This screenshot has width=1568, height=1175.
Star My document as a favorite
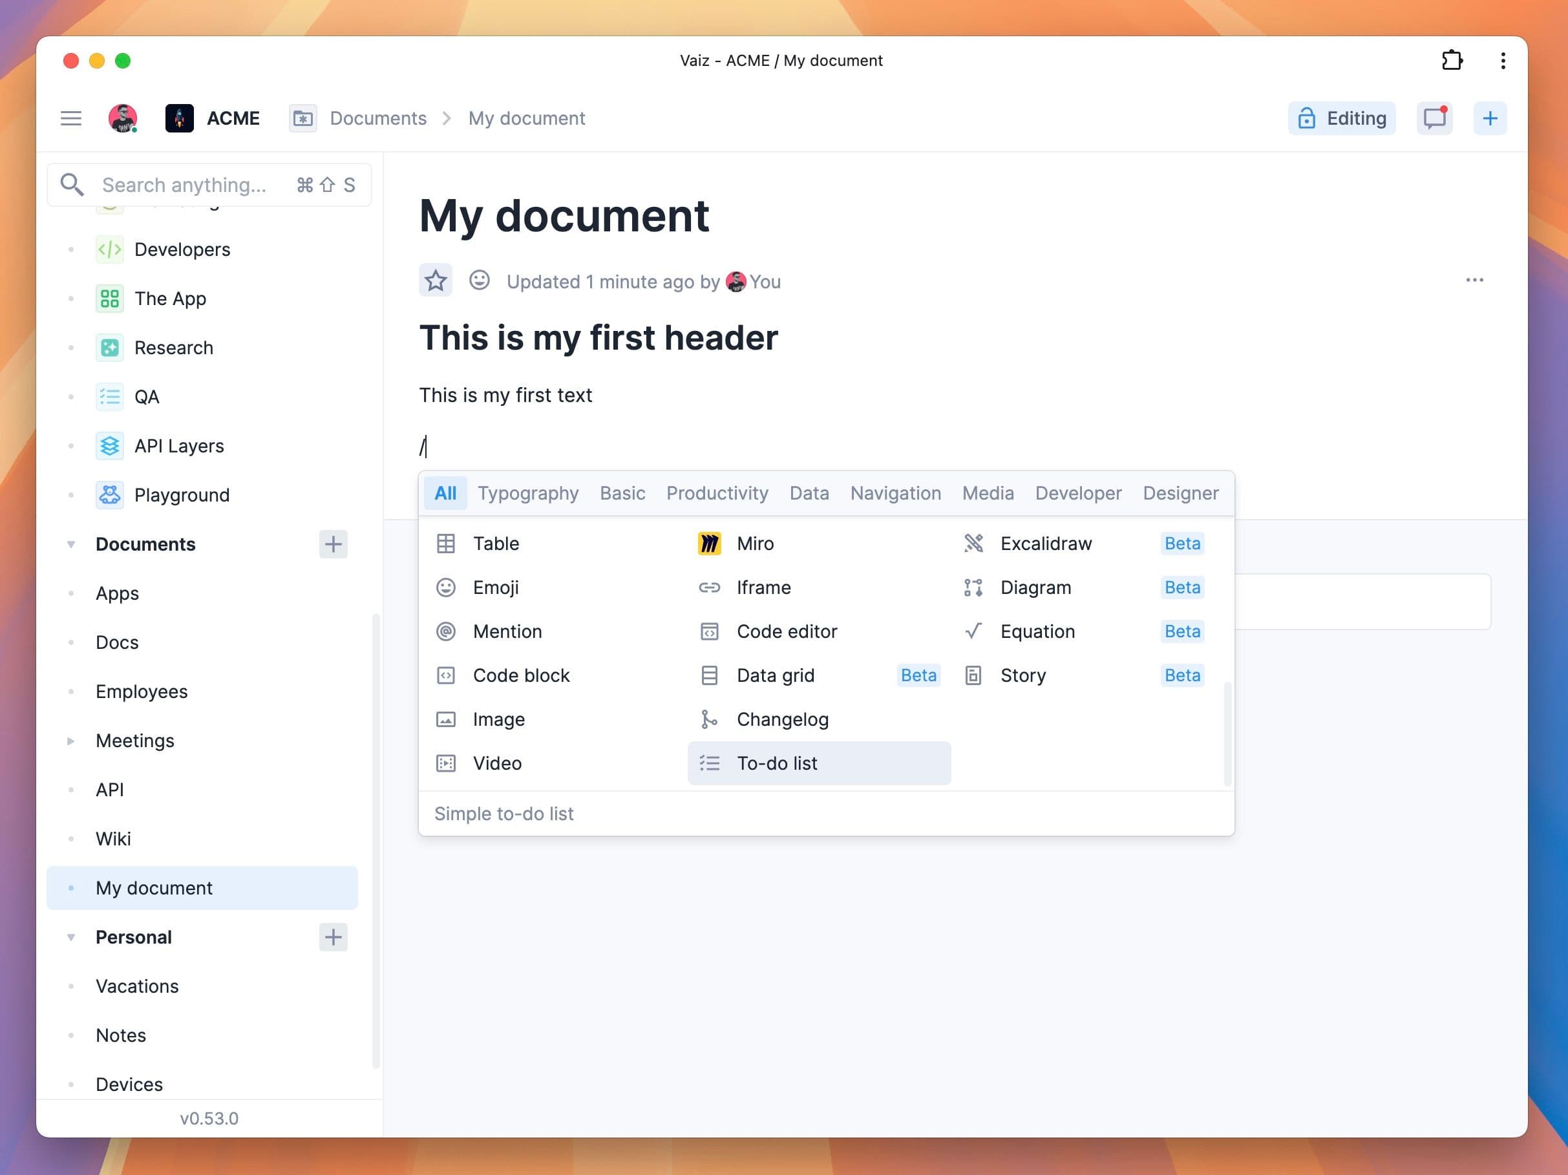click(434, 280)
